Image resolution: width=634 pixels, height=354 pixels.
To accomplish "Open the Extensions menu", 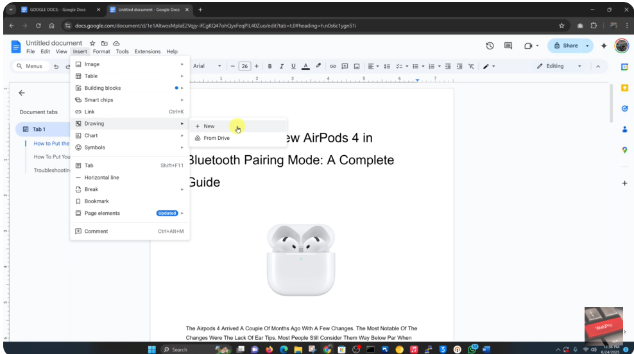I will click(147, 52).
